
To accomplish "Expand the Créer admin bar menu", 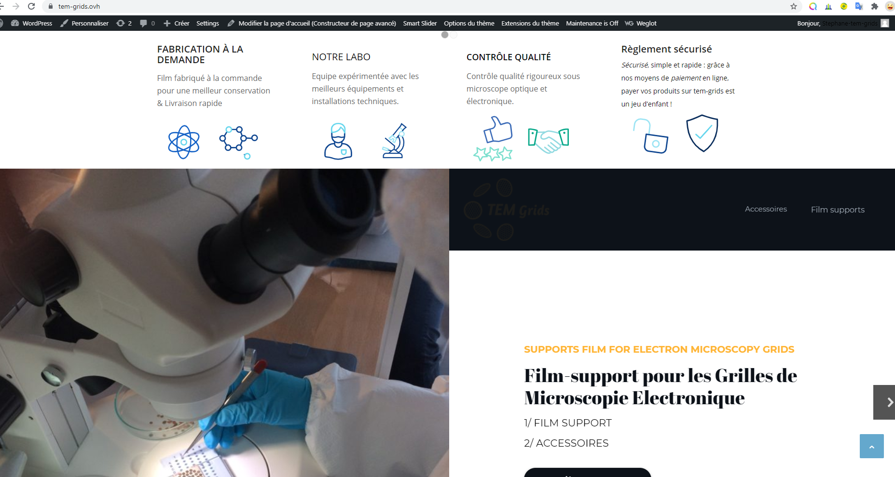I will point(177,23).
